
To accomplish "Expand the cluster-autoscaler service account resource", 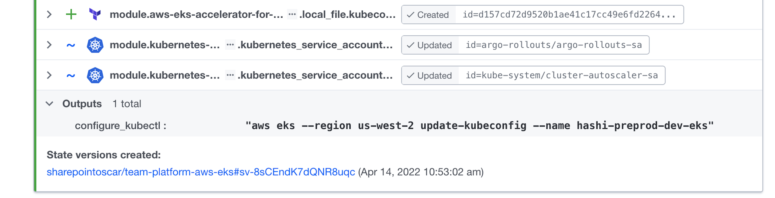I will [x=50, y=75].
